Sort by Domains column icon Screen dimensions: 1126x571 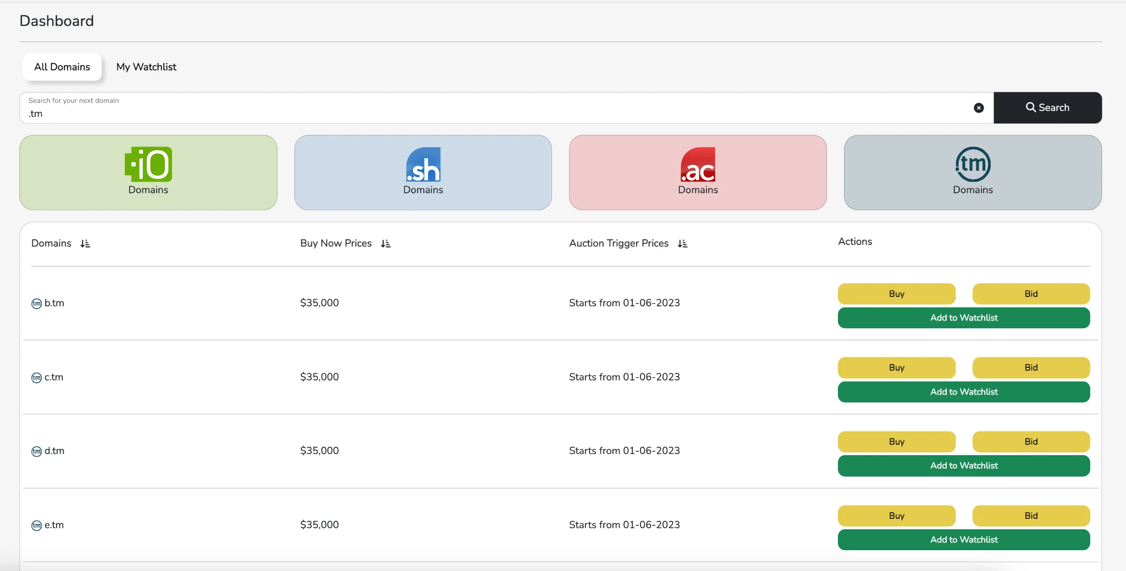click(85, 244)
